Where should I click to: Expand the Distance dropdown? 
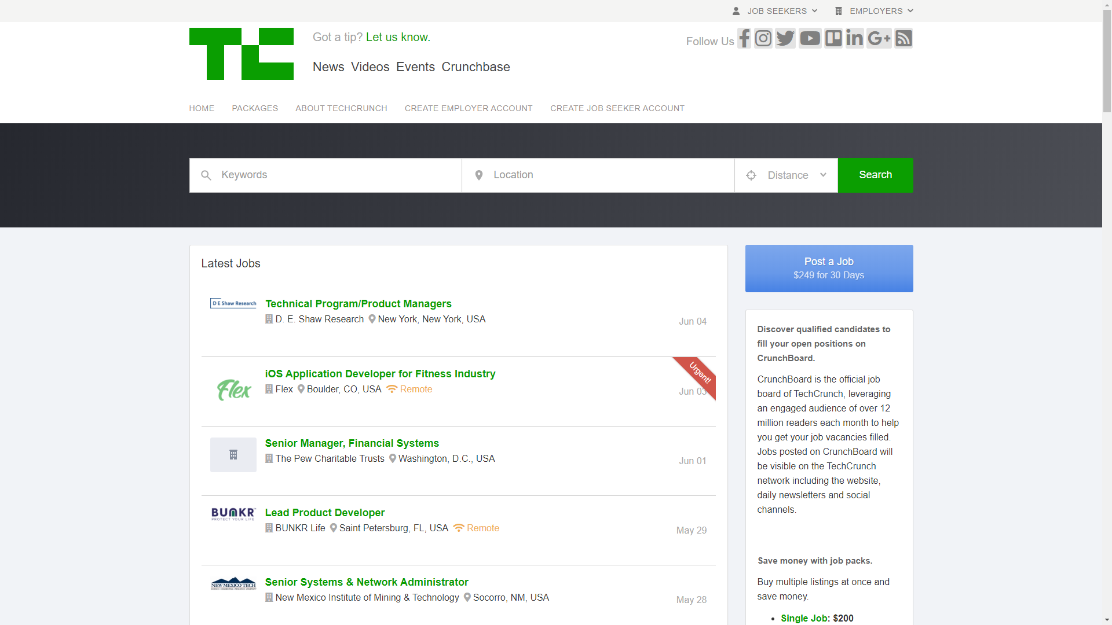click(x=786, y=175)
